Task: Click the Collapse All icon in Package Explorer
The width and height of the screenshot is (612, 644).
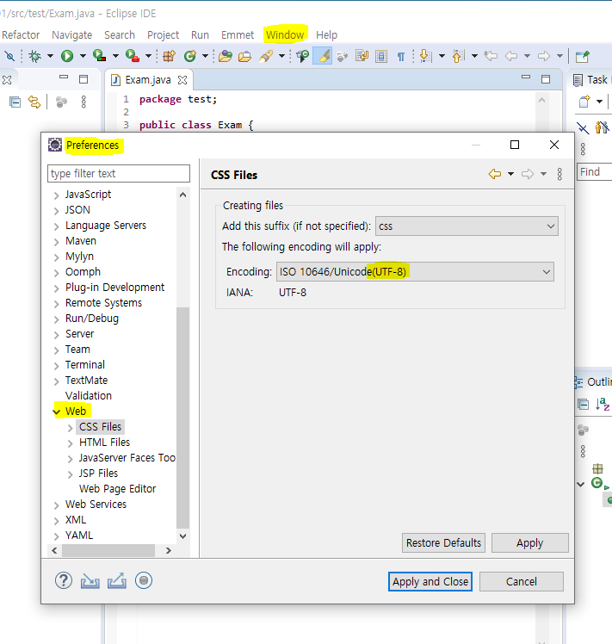Action: pyautogui.click(x=15, y=102)
